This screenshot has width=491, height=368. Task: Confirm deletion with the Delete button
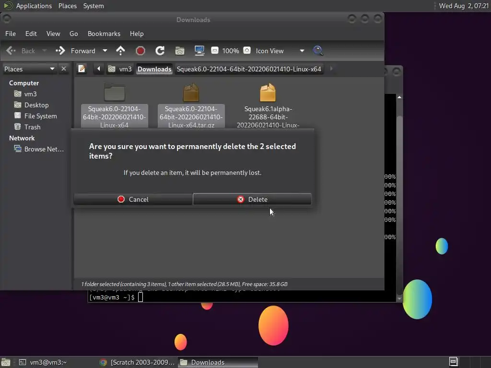252,199
